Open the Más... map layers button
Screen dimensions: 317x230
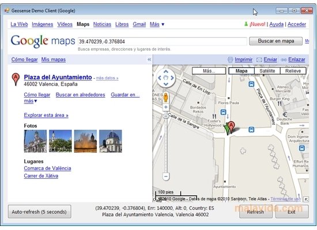click(x=209, y=71)
